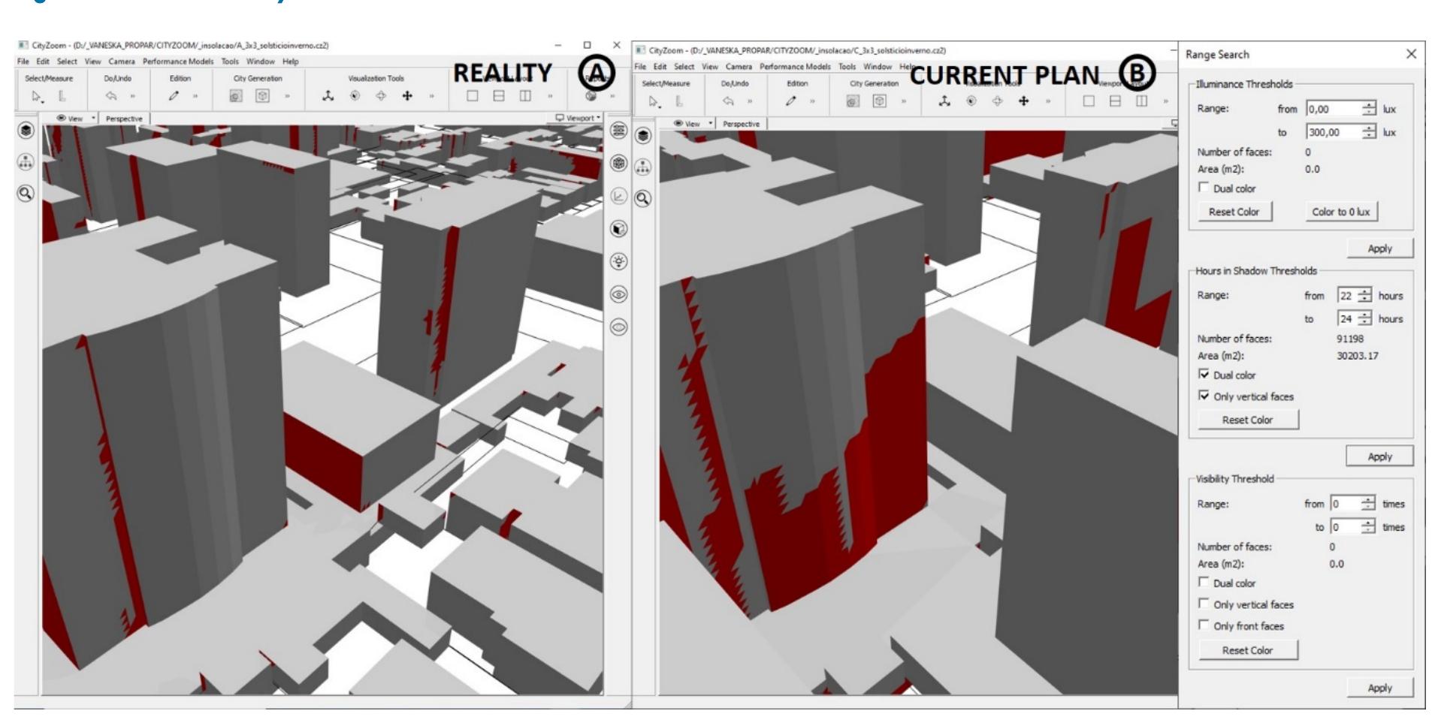The image size is (1438, 720).
Task: Click first City Generation icon in A_3x3 window
Action: 236,96
